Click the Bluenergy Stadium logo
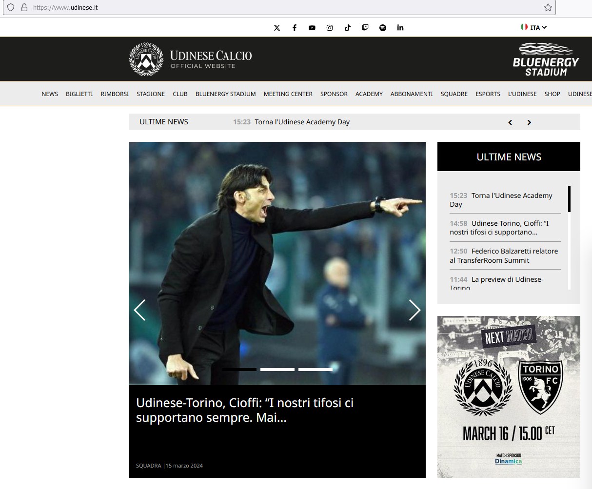 [x=546, y=59]
